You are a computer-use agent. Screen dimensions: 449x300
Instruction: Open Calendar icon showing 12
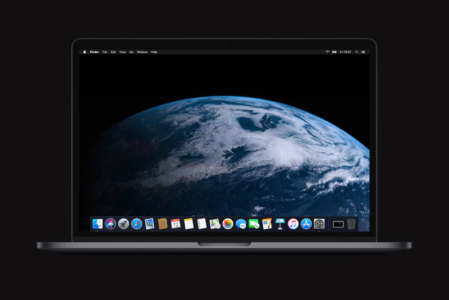[x=176, y=224]
